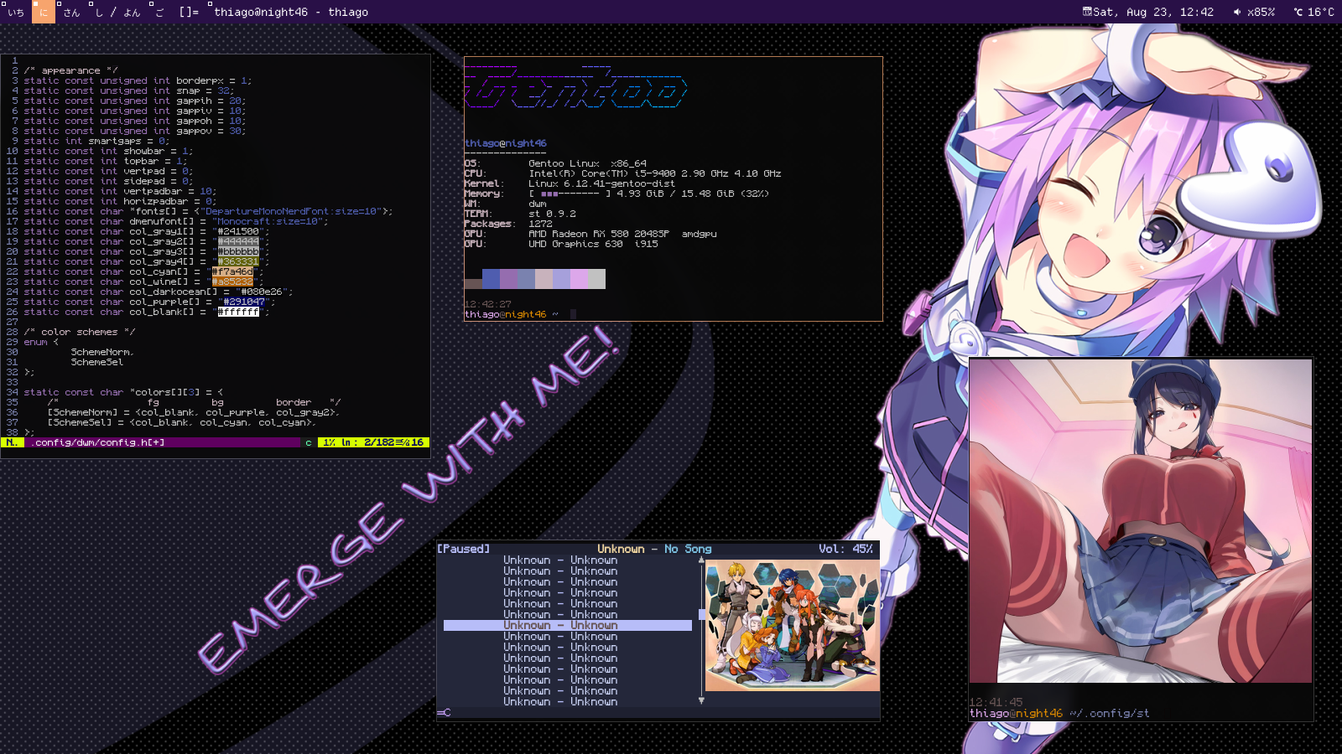Click the color schemes comment line
This screenshot has width=1342, height=754.
pyautogui.click(x=80, y=332)
